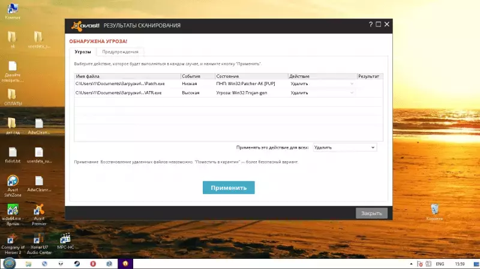
Task: Click the Avast logo in the title bar
Action: [85, 26]
